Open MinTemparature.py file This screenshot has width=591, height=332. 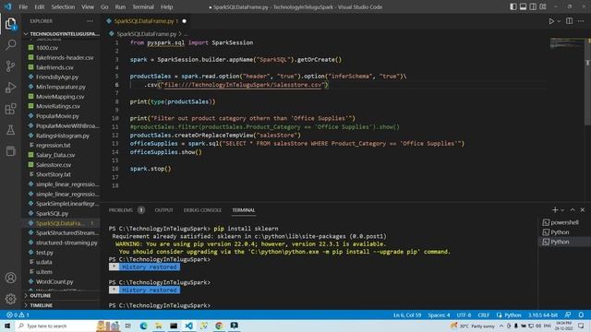point(61,87)
